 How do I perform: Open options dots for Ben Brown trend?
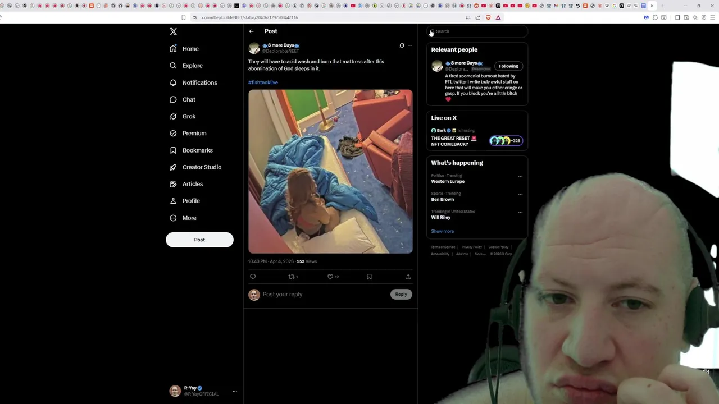coord(520,194)
